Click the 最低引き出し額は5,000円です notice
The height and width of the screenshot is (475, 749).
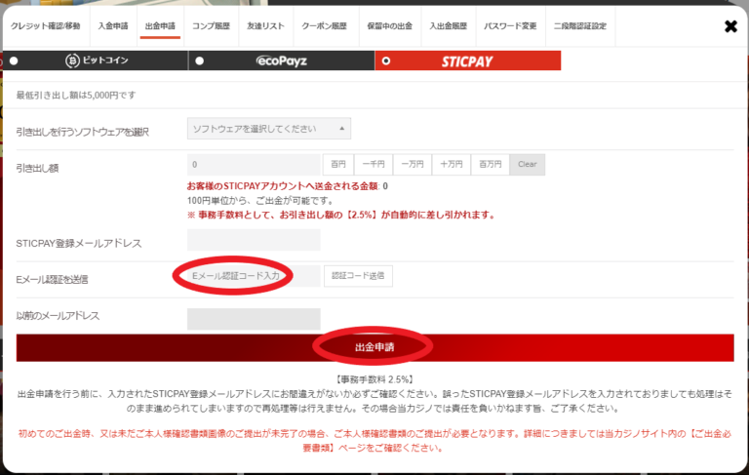pyautogui.click(x=76, y=95)
